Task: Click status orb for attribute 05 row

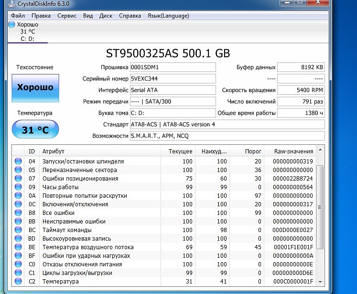Action: click(x=18, y=170)
